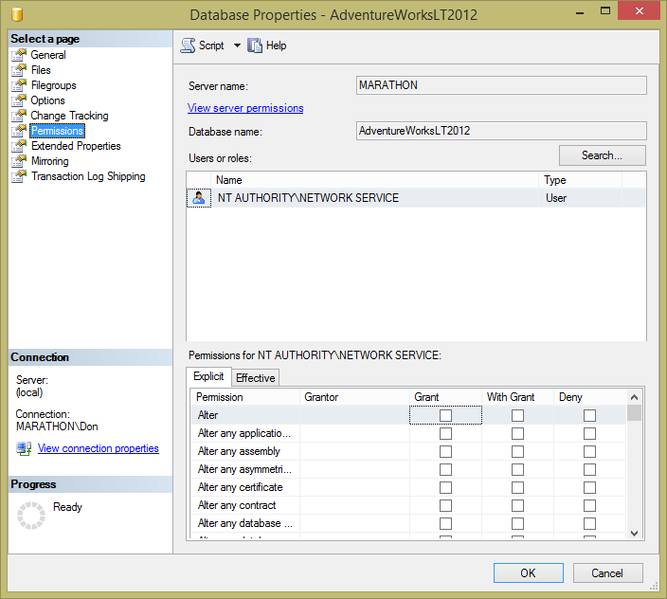Maximize the Database Properties window
The image size is (667, 599).
pyautogui.click(x=604, y=11)
